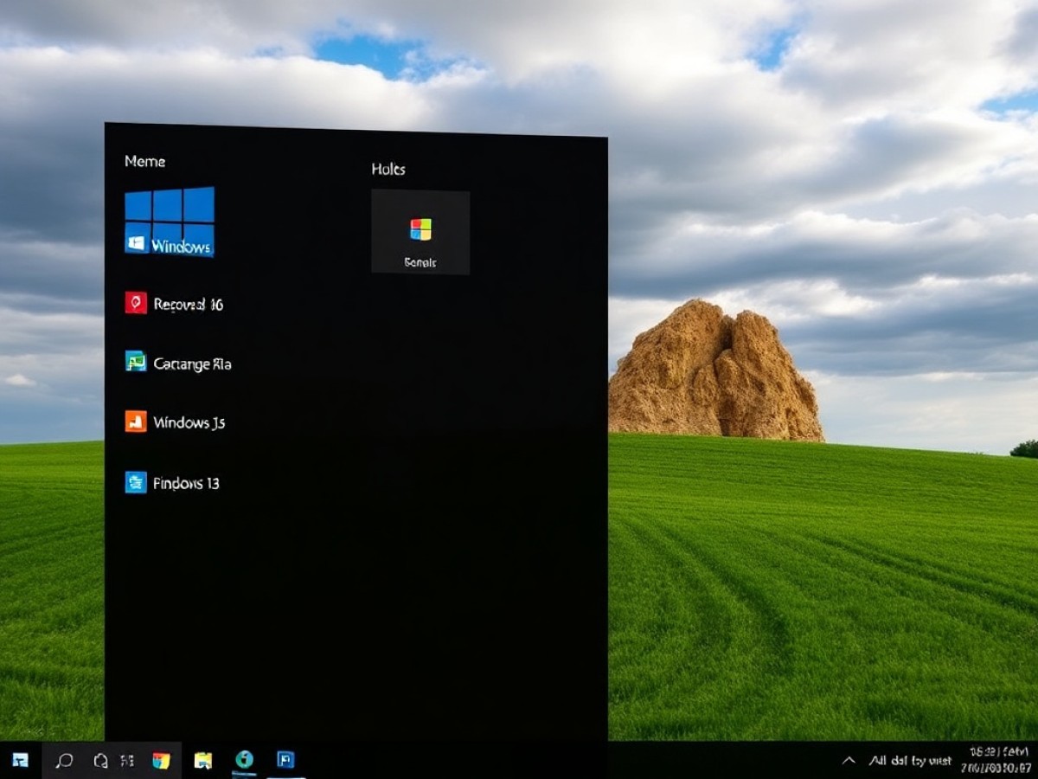Click the system tray status text
Viewport: 1038px width, 779px height.
point(910,761)
